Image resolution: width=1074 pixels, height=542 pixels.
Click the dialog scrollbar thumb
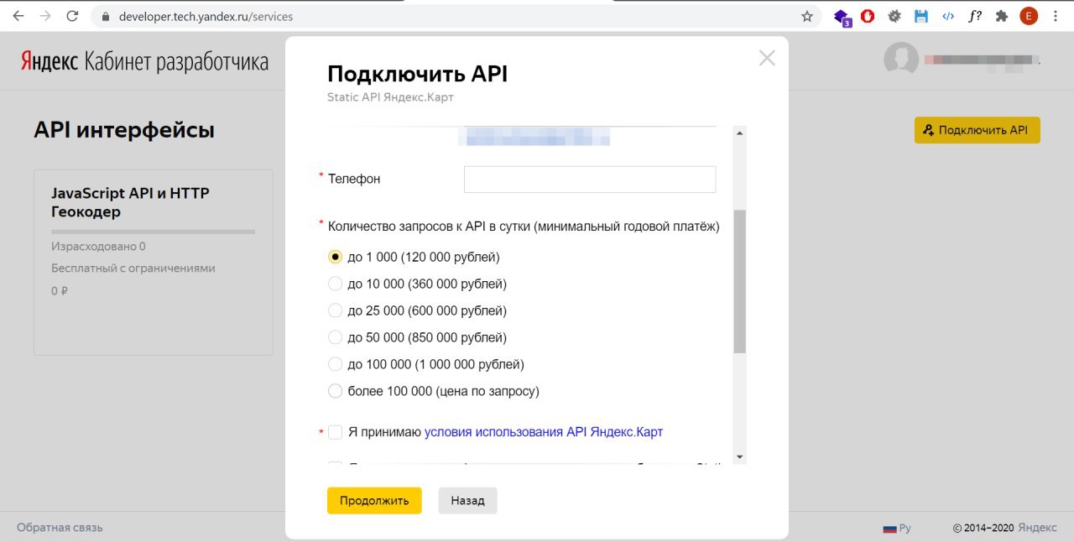pyautogui.click(x=739, y=281)
